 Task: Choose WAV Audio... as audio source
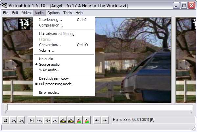point(64,70)
